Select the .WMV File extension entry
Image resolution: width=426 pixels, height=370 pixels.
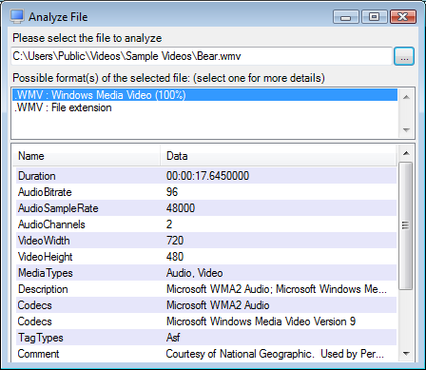coord(204,107)
